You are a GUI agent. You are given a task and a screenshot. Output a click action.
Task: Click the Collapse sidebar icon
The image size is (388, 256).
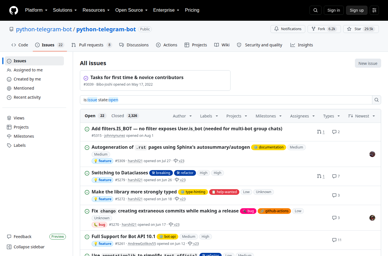(x=9, y=247)
